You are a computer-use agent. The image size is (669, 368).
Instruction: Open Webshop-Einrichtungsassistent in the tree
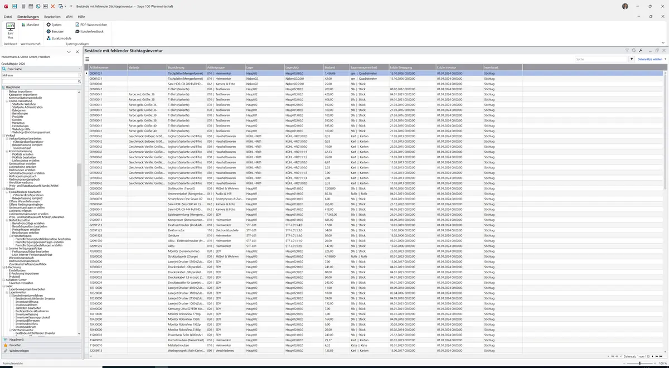(31, 132)
